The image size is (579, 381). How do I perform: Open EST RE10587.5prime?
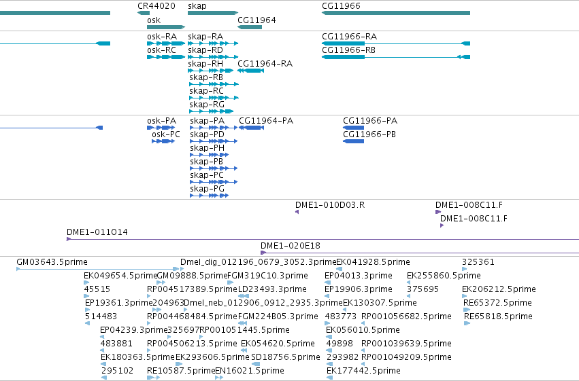[x=181, y=371]
